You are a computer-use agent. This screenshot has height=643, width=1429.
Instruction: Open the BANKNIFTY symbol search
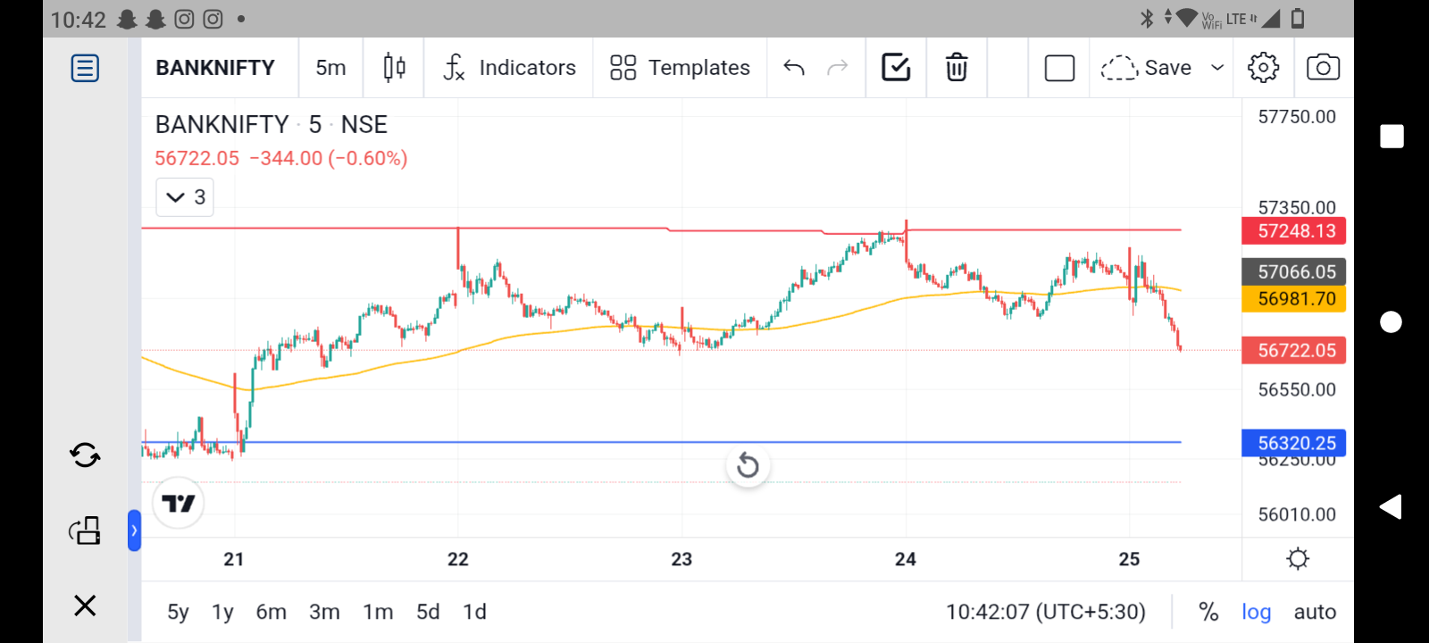tap(215, 68)
